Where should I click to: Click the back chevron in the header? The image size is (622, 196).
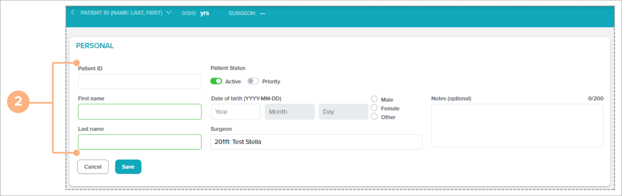73,12
